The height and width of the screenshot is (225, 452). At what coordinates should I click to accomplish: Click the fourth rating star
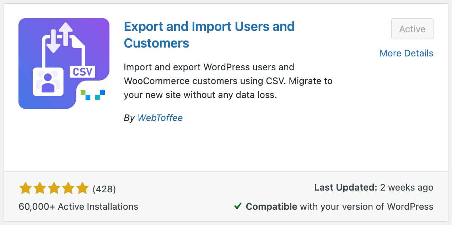click(68, 188)
